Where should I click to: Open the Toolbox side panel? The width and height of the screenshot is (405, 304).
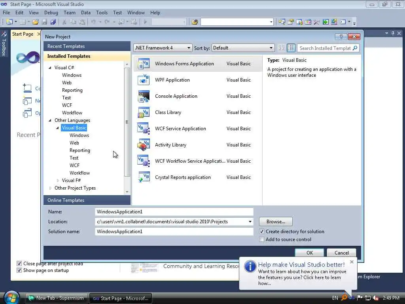[4, 44]
